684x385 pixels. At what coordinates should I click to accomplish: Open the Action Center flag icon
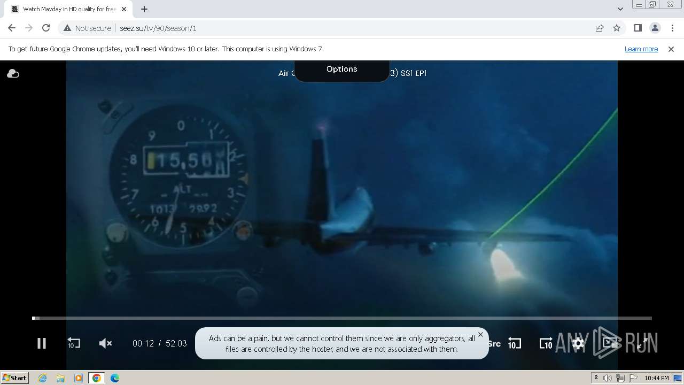point(633,378)
